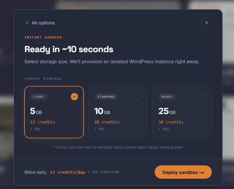Click the HEAVY badge label
The image size is (234, 189).
click(x=167, y=96)
